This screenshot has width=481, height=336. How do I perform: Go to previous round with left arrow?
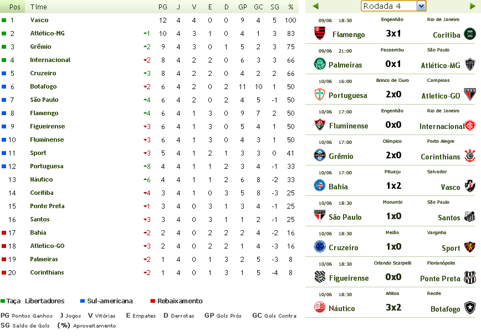315,6
